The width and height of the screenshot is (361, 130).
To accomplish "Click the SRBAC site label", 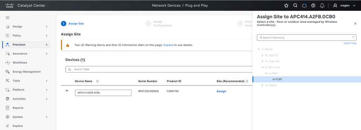I will [273, 85].
